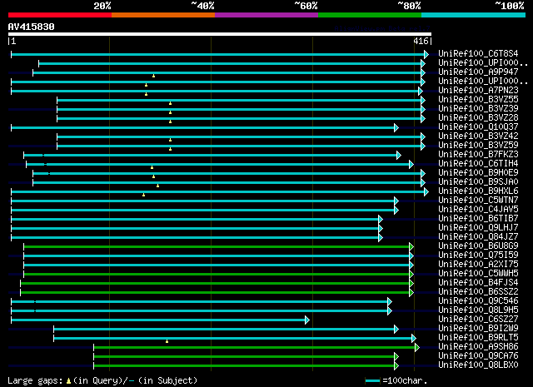533x387 pixels.
Task: Open hit UniRef100_A7PN23
Action: [478, 91]
